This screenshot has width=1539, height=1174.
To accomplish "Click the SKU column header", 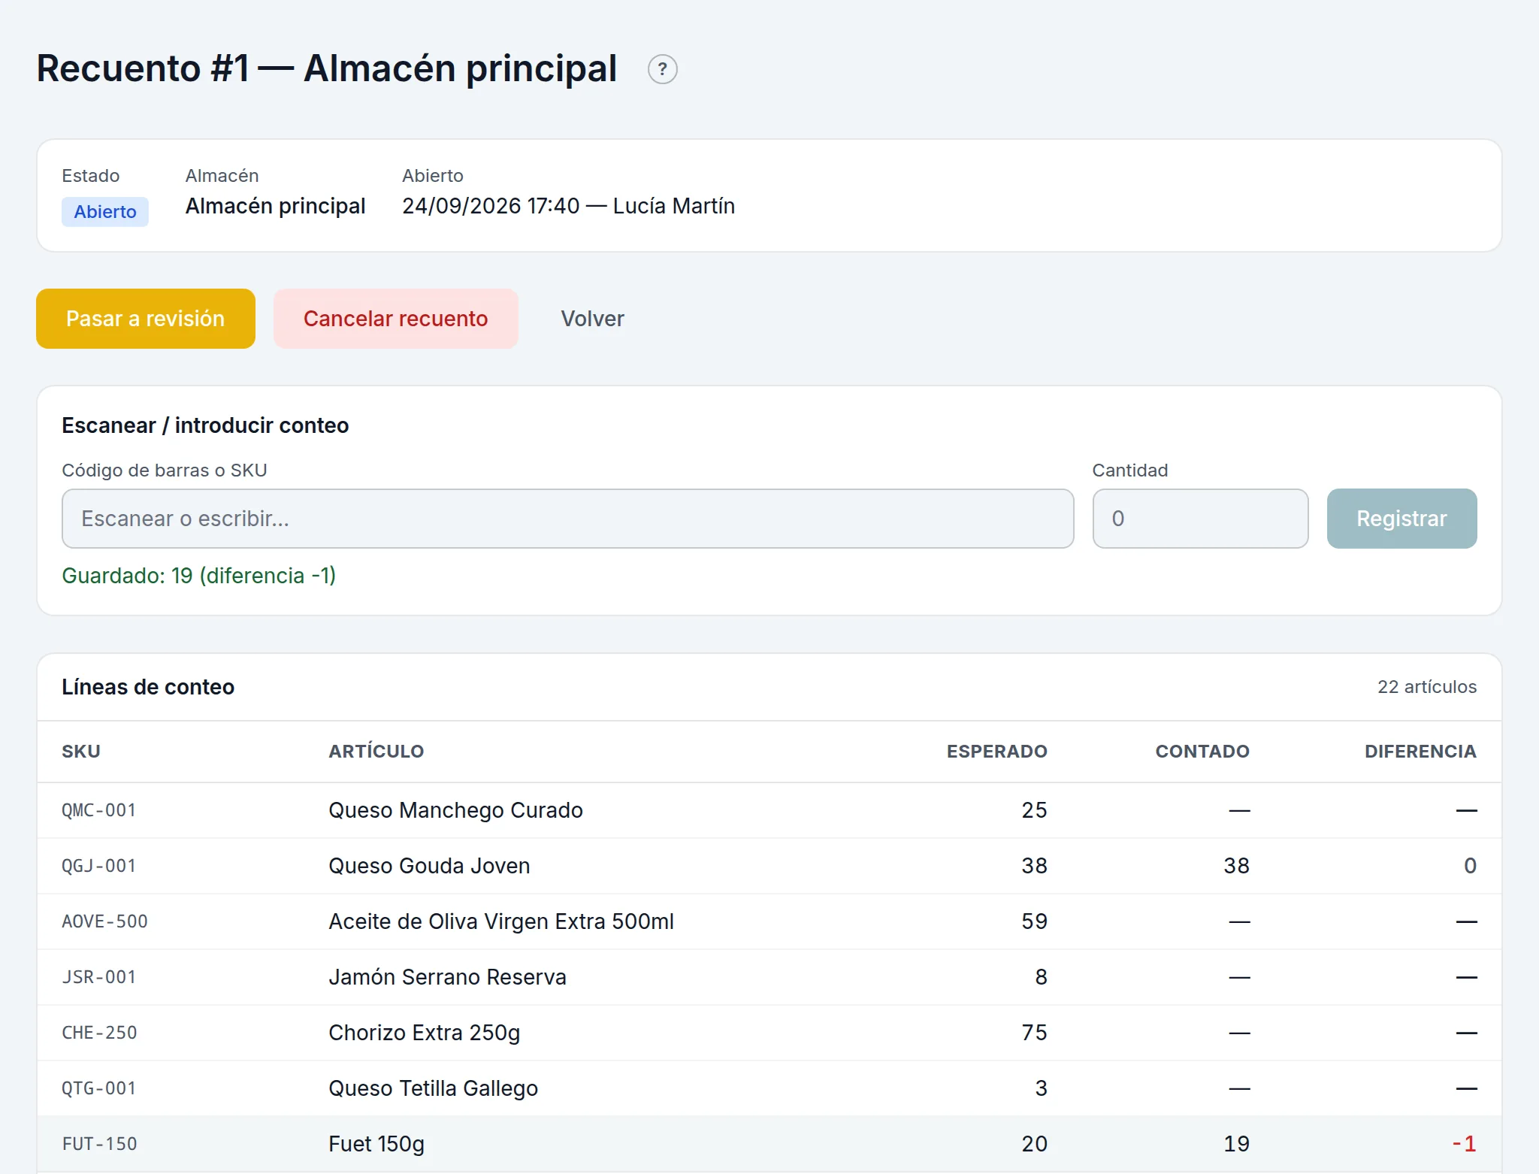I will 81,752.
